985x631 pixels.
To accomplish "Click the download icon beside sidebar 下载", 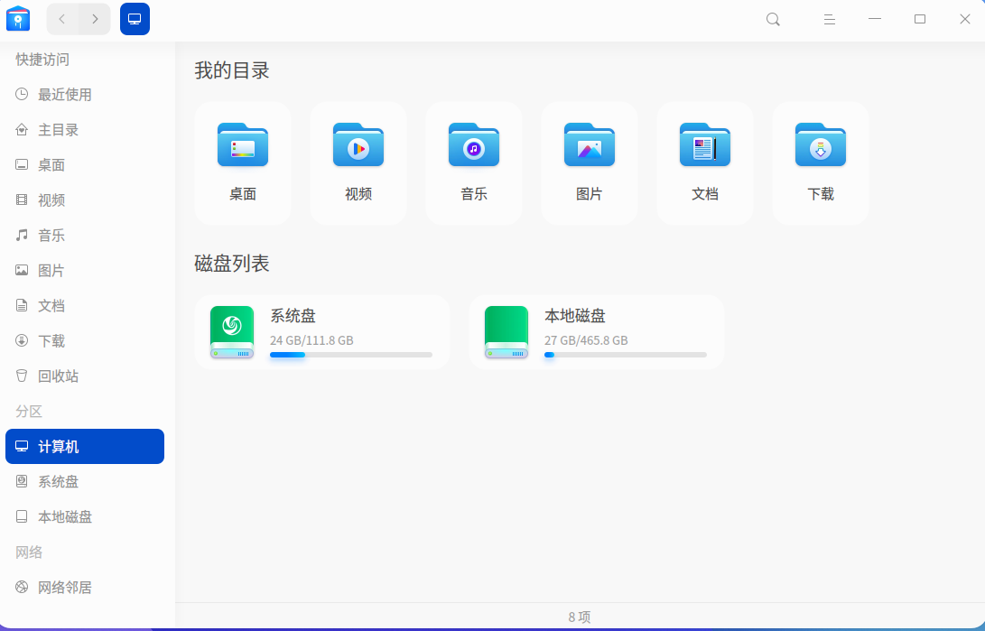I will [22, 340].
